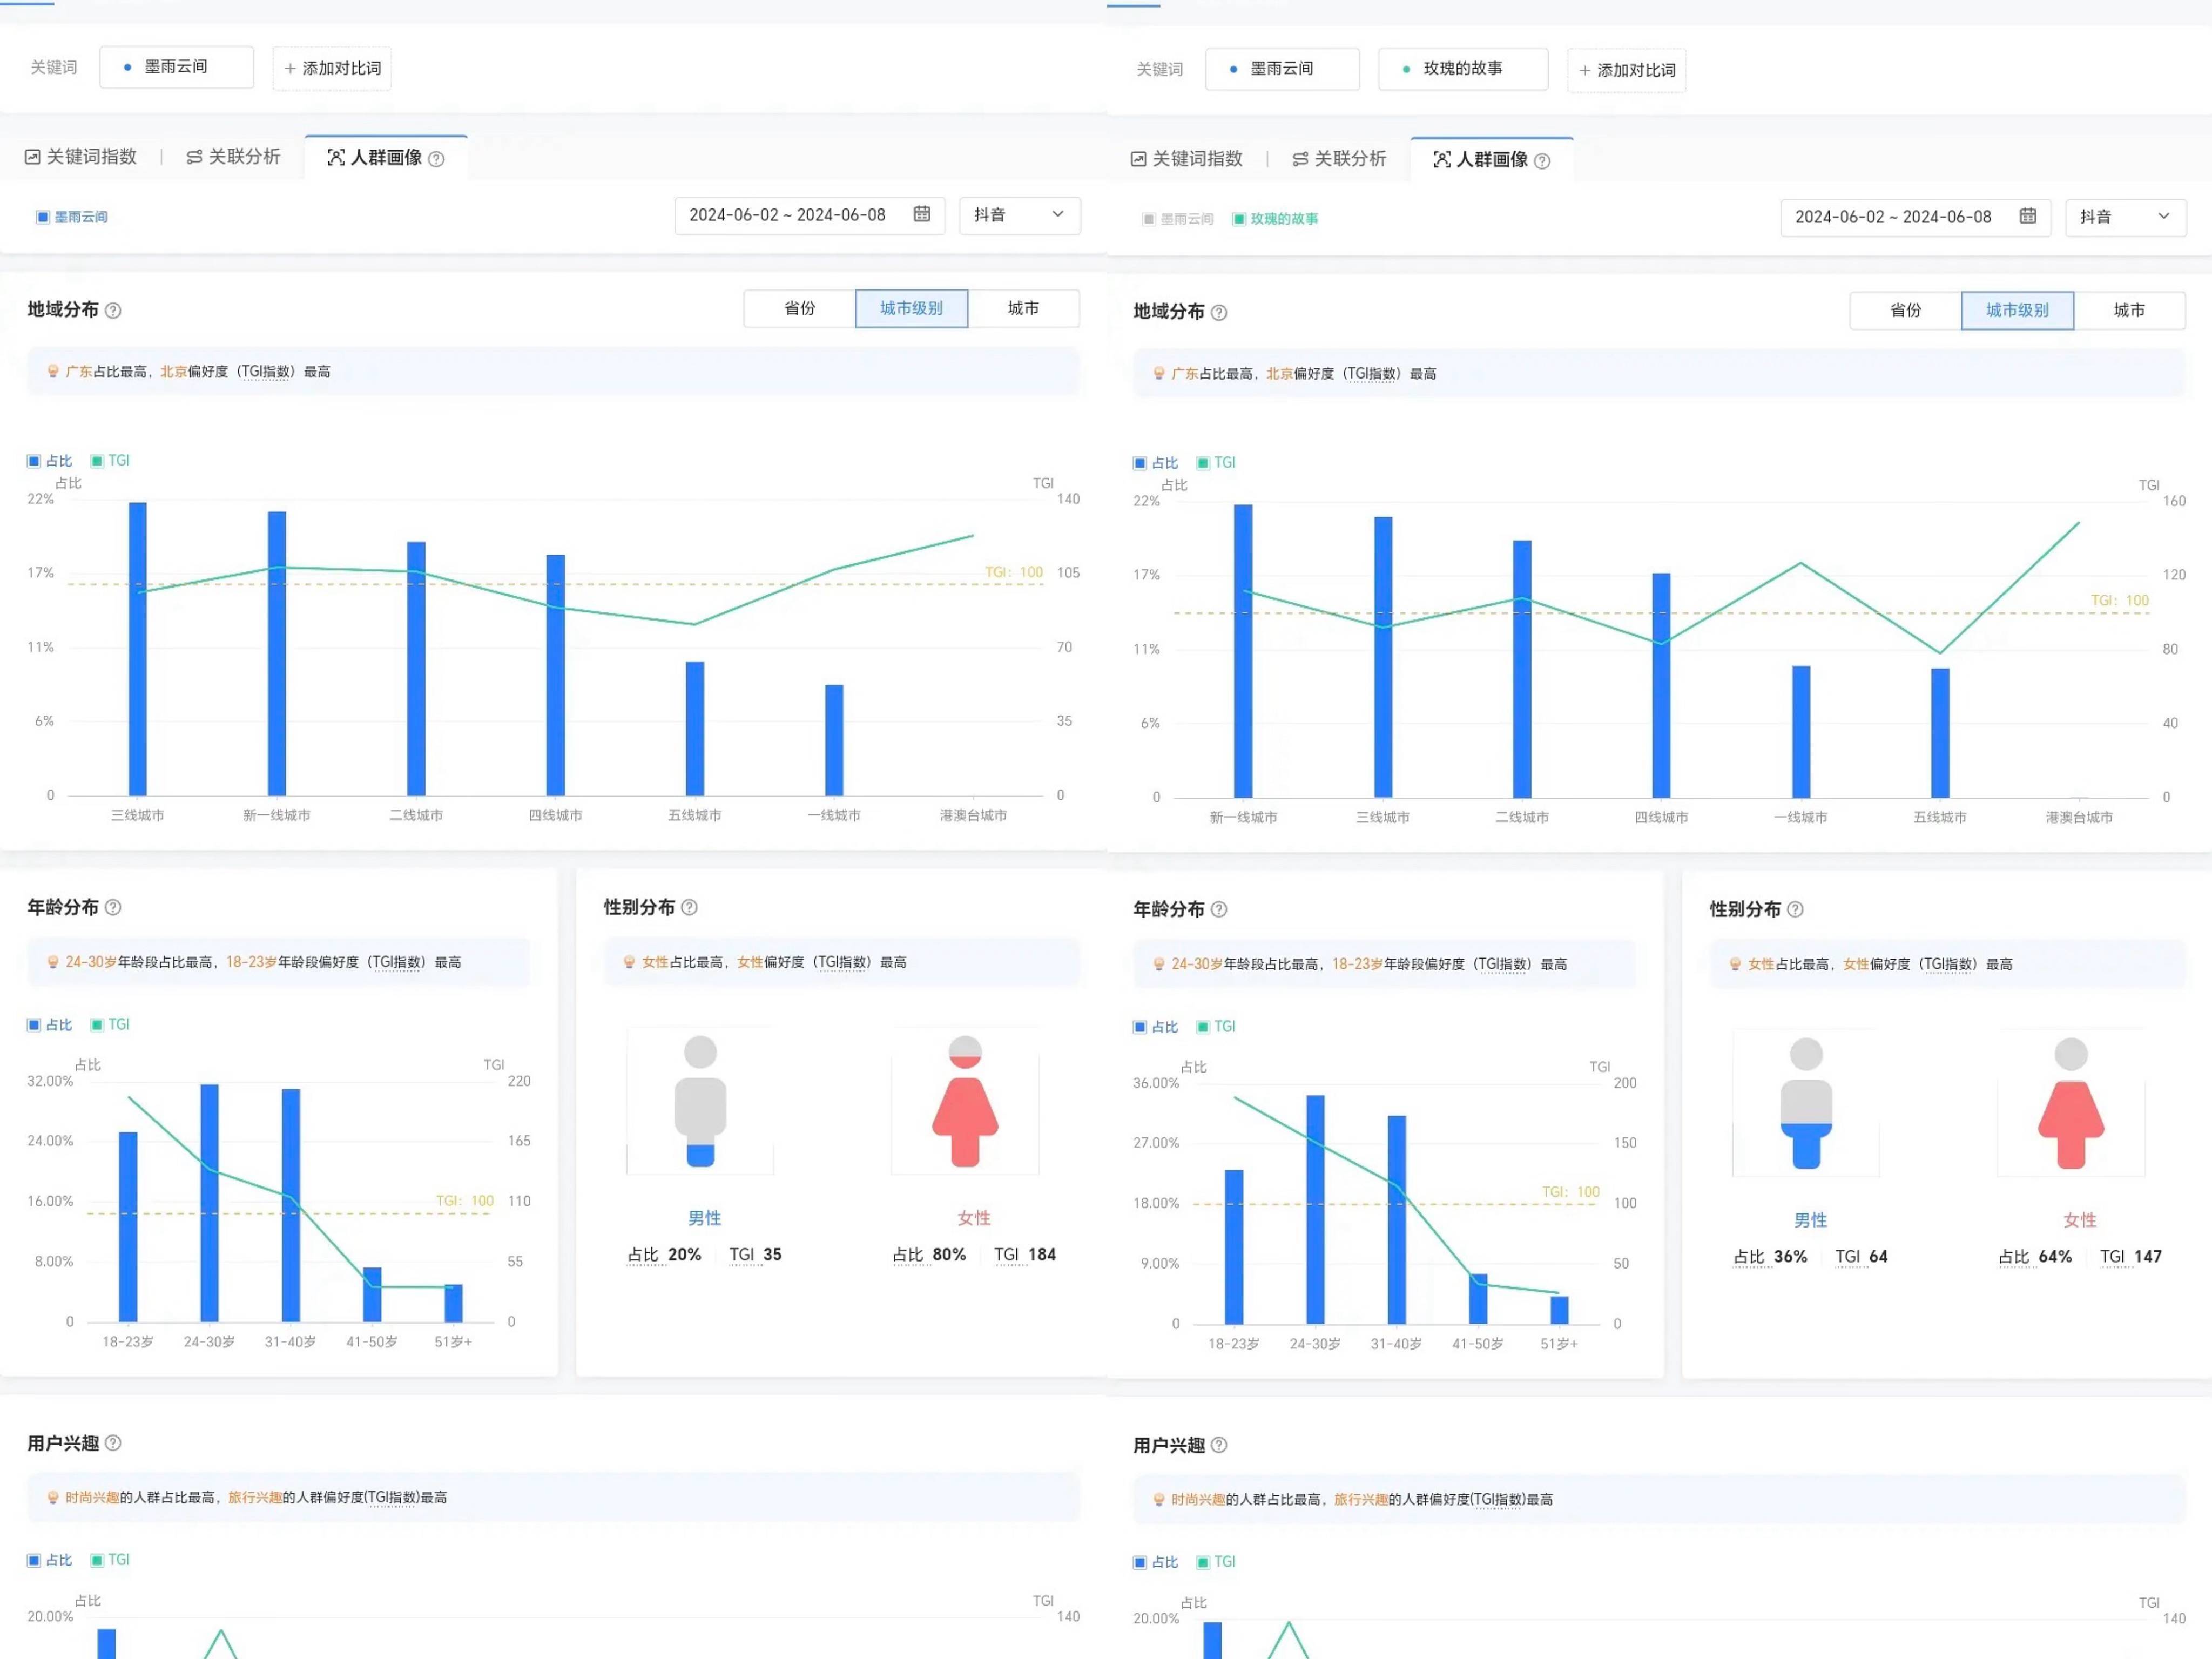Click help icon beside right 性别分布 title
2212x1659 pixels.
(1796, 910)
